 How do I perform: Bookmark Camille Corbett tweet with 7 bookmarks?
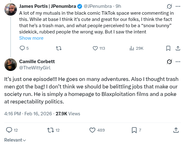point(136,130)
